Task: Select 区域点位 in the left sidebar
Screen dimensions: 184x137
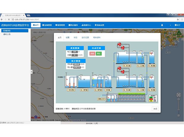Action: (x=15, y=31)
